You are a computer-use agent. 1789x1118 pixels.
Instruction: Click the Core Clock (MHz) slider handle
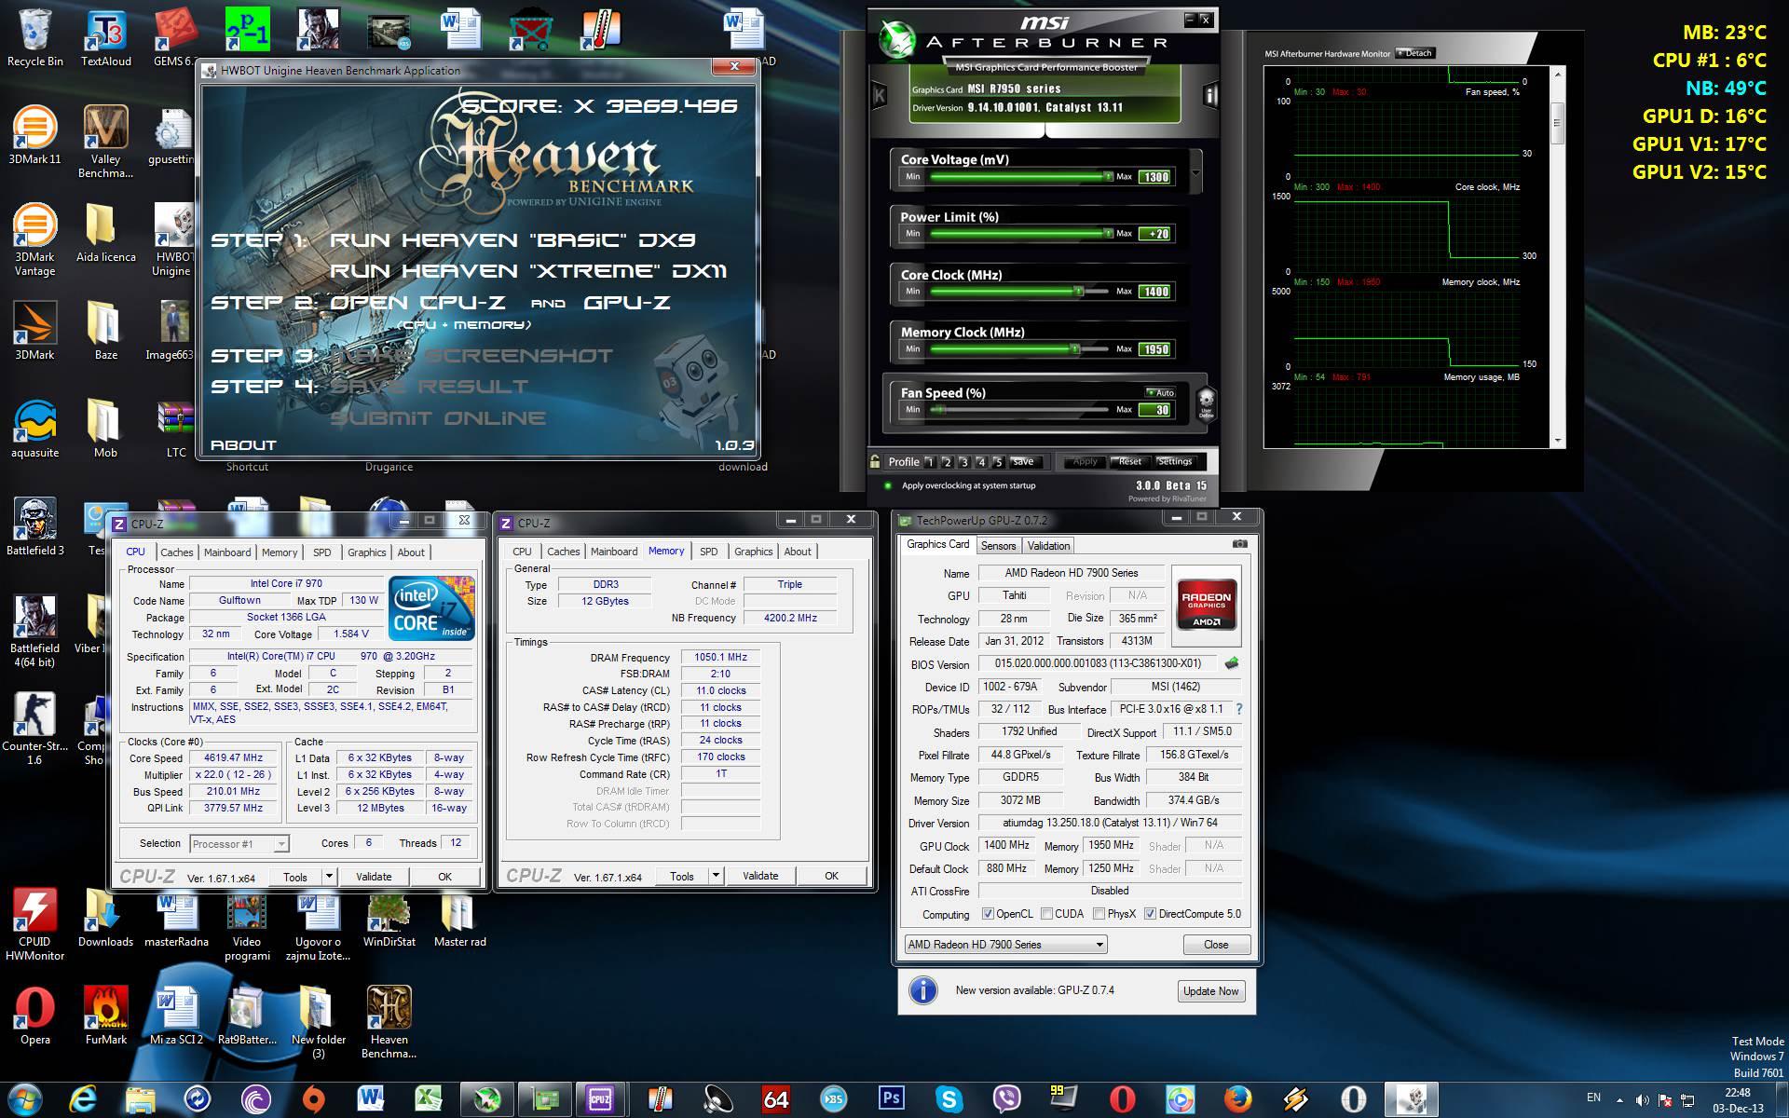pyautogui.click(x=1078, y=292)
